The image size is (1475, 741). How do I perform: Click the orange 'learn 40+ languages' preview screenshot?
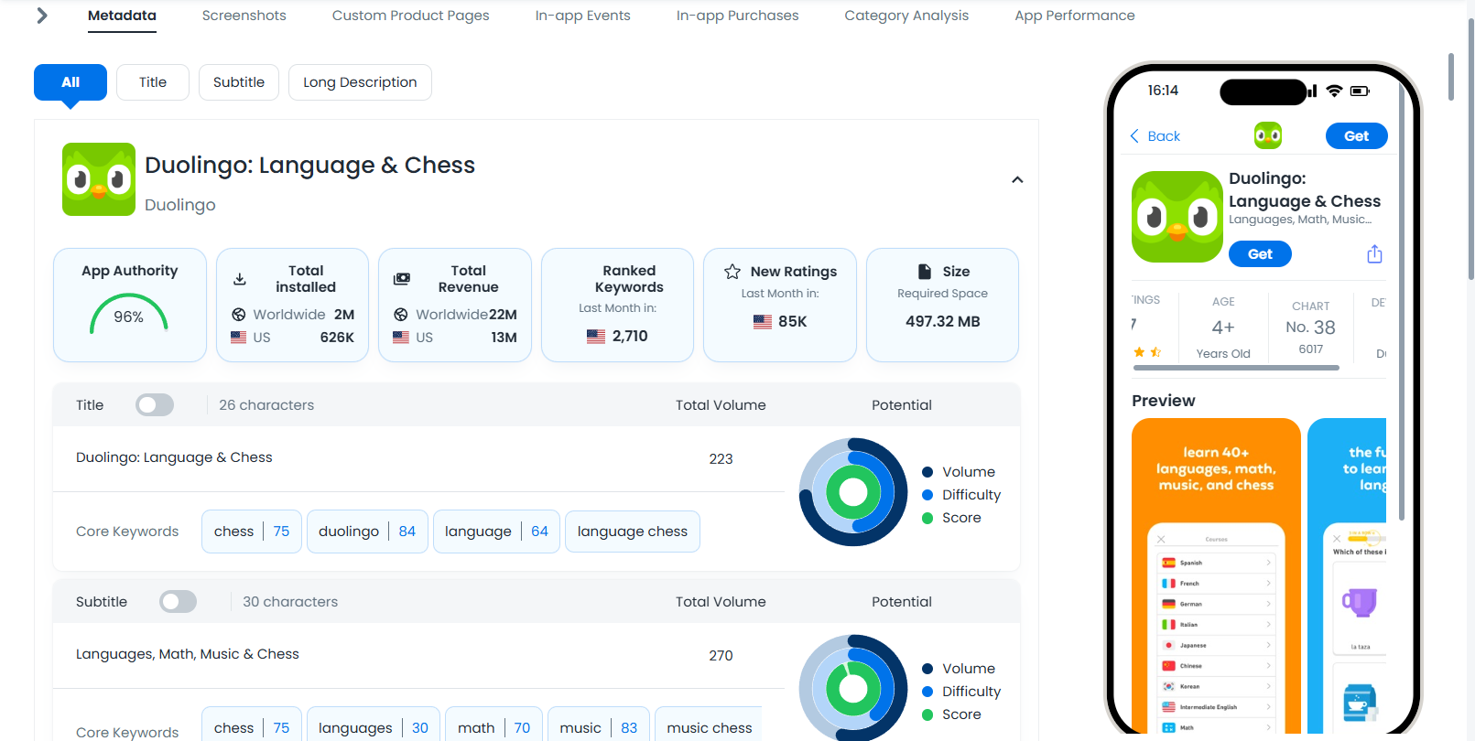pyautogui.click(x=1216, y=576)
